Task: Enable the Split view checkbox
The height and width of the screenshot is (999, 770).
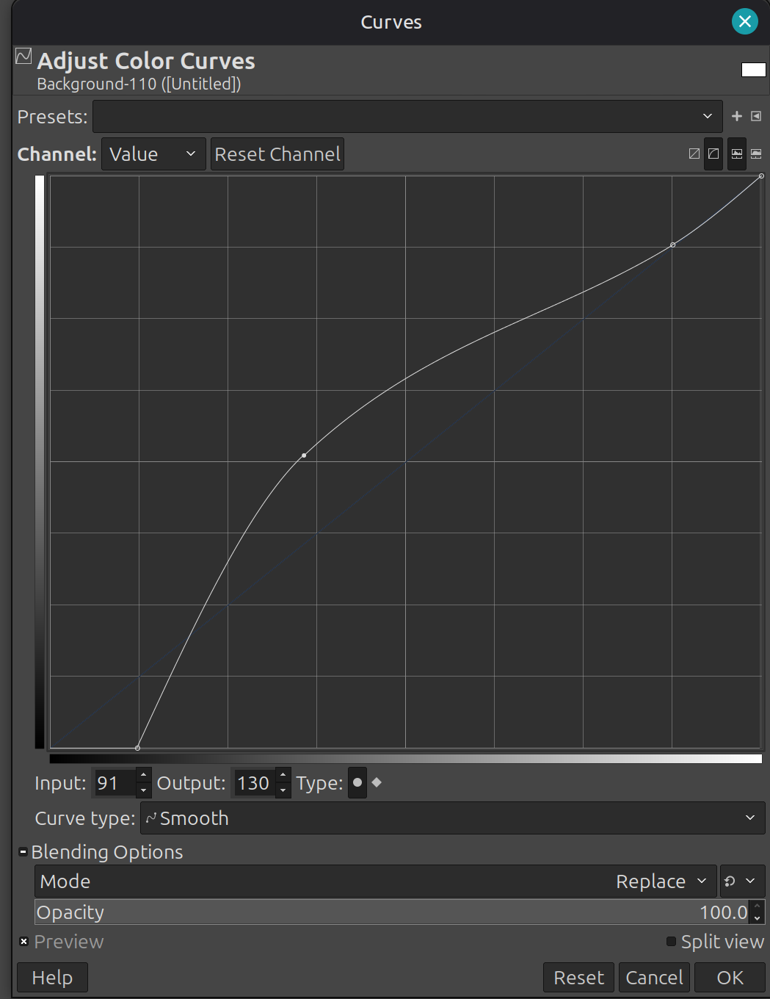Action: click(671, 942)
